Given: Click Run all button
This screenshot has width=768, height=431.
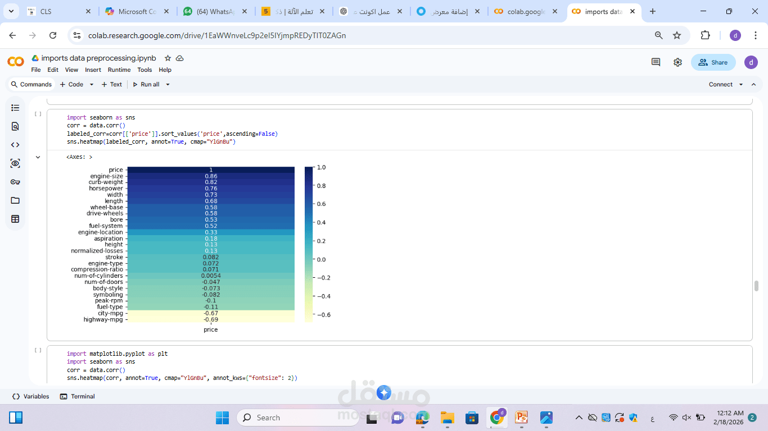Looking at the screenshot, I should (x=146, y=85).
